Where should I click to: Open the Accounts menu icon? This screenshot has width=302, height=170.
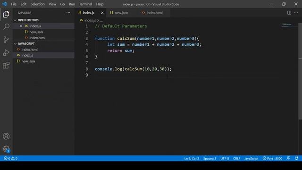tap(6, 136)
